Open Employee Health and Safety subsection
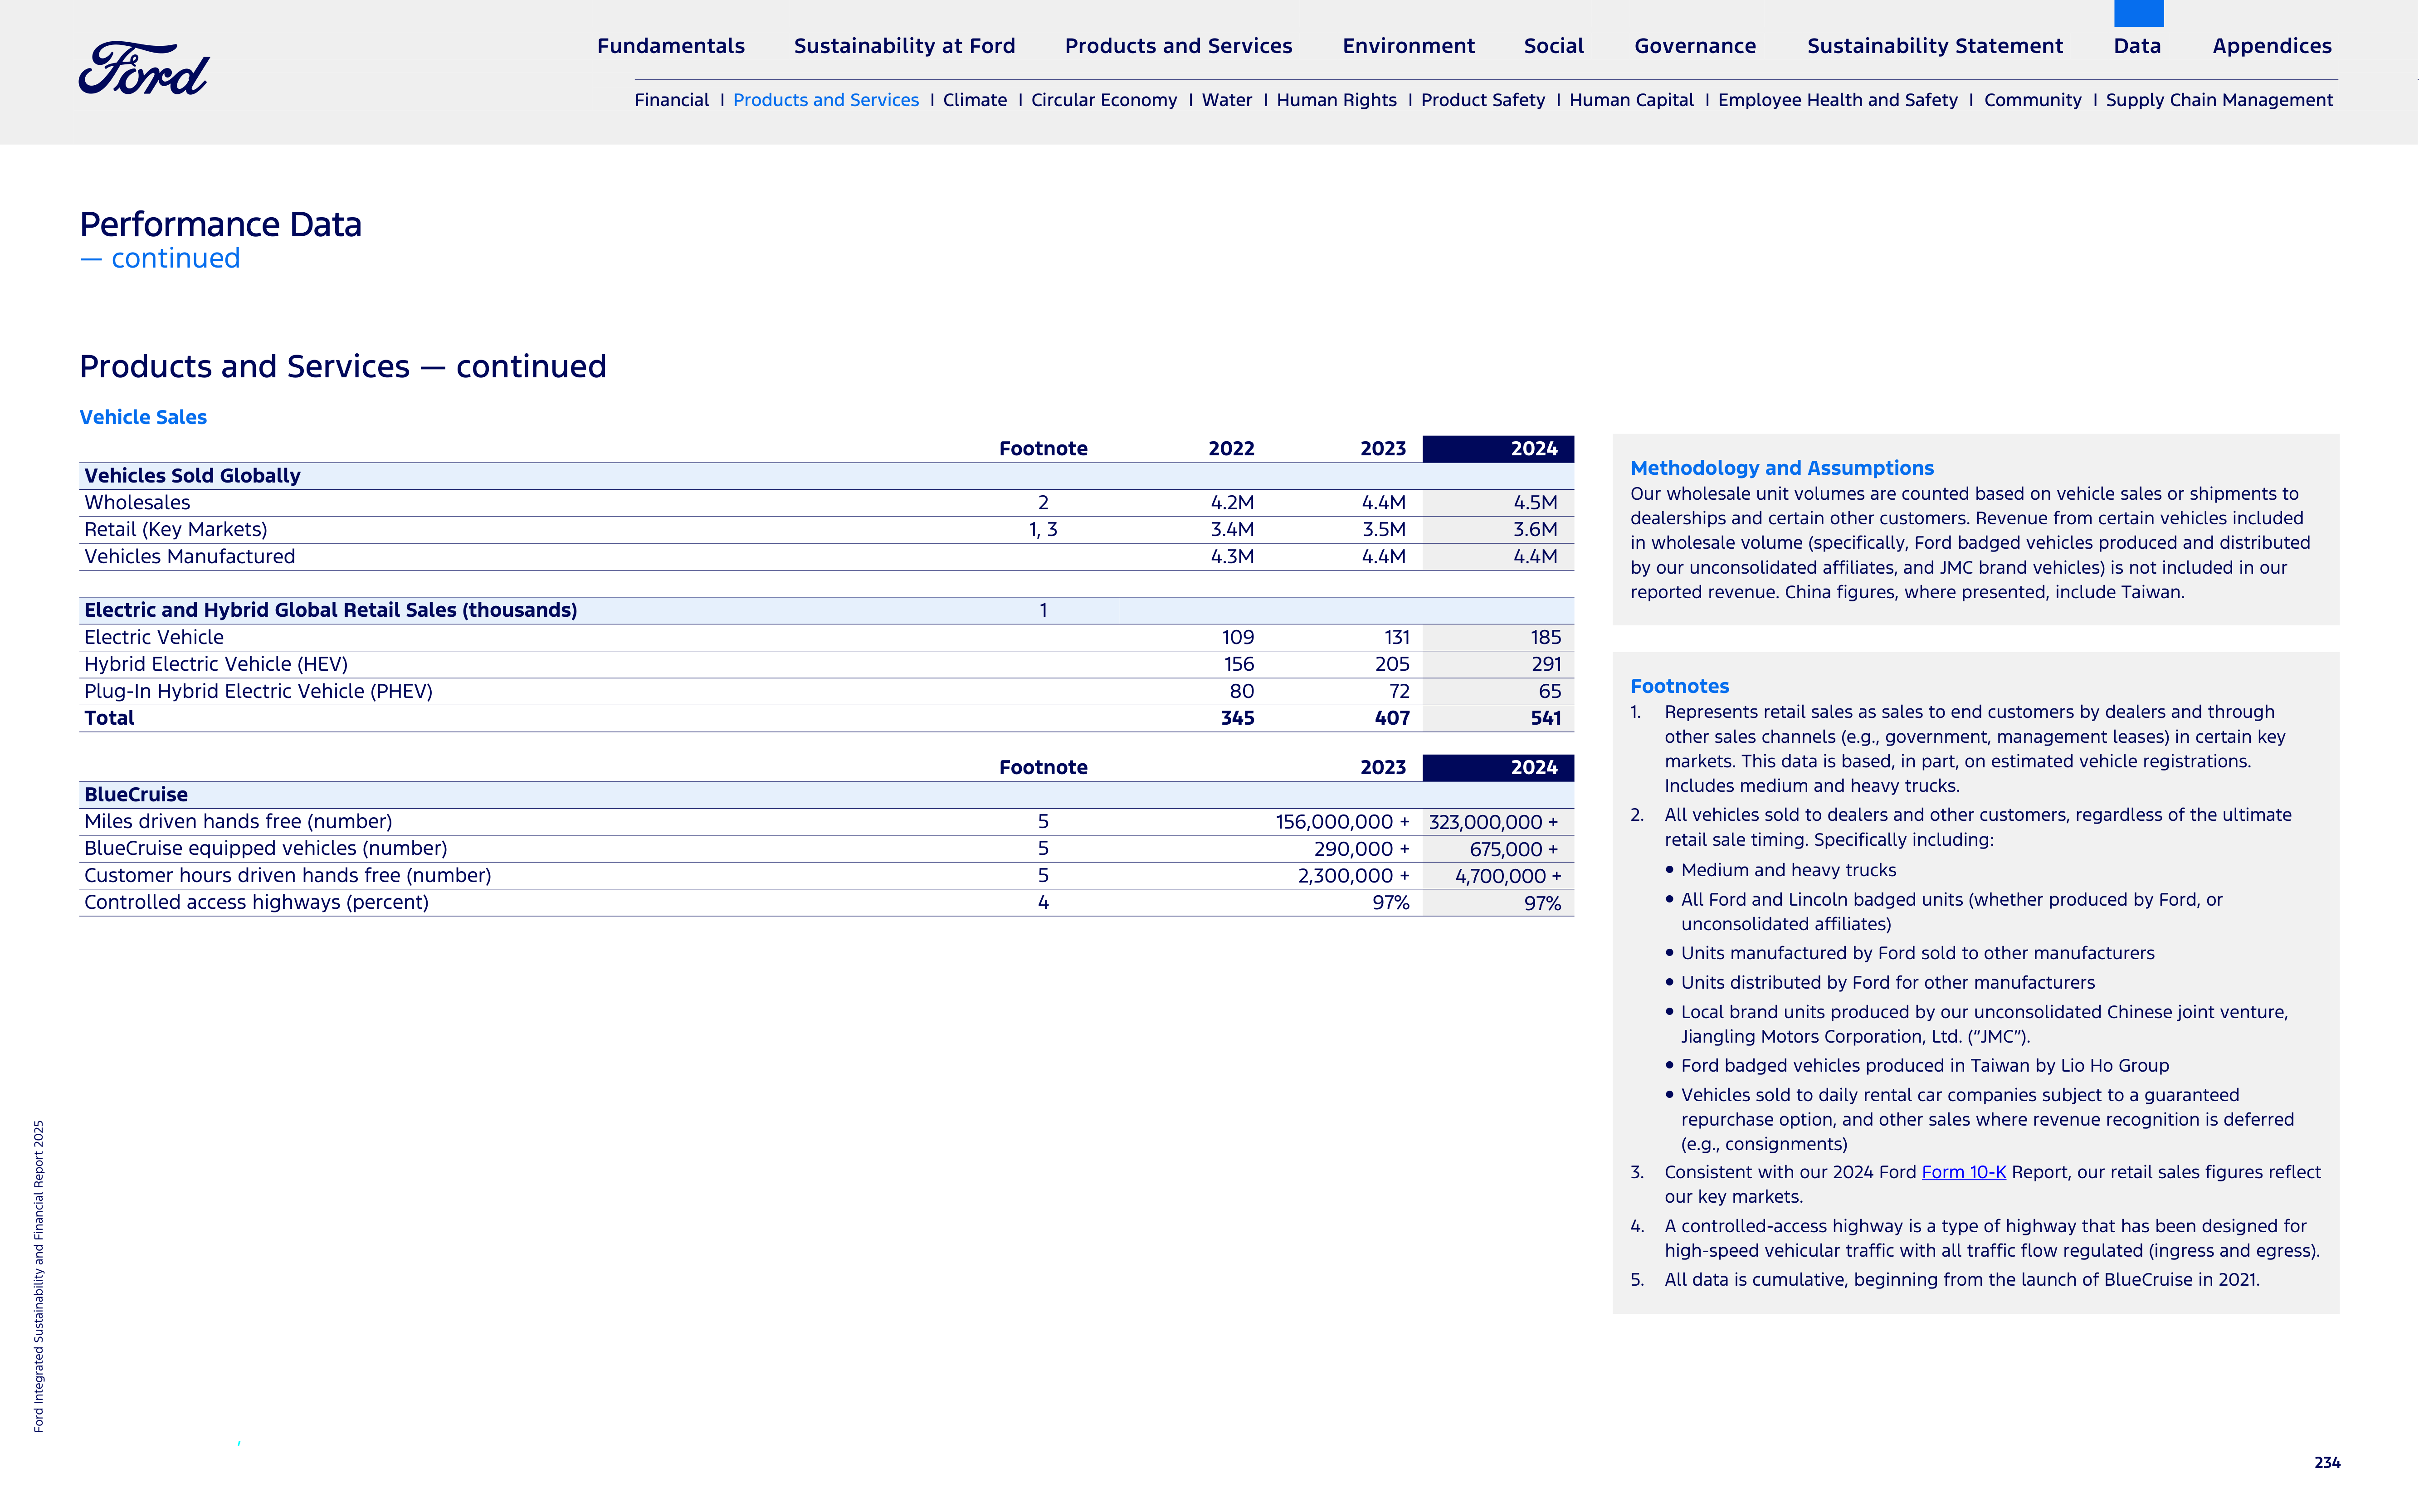This screenshot has height=1512, width=2419. coord(1837,100)
